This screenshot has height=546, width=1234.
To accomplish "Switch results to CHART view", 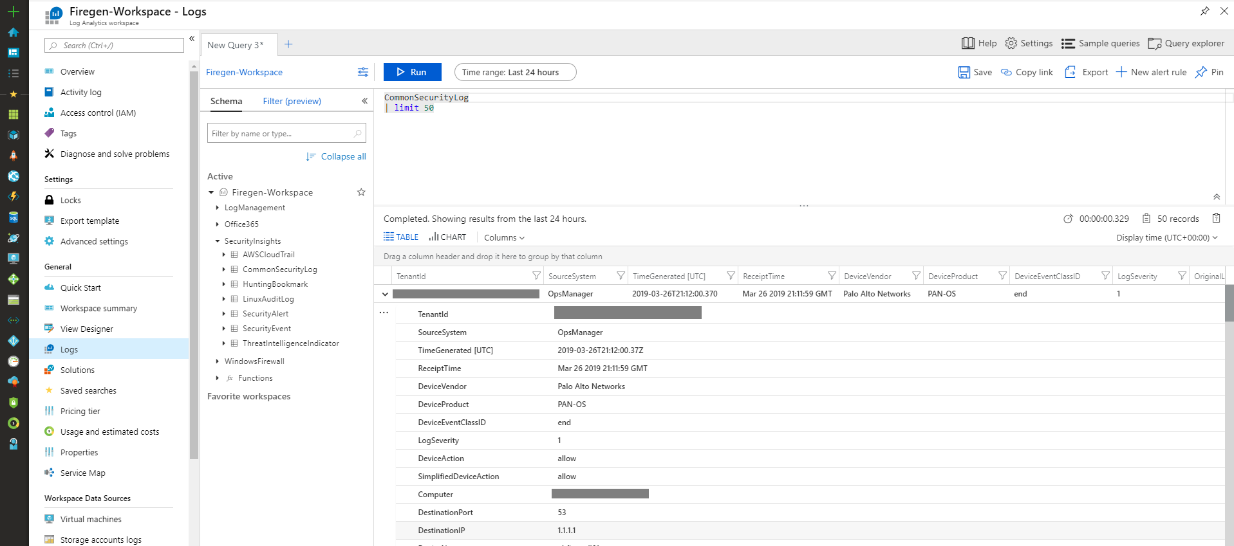I will pos(447,237).
